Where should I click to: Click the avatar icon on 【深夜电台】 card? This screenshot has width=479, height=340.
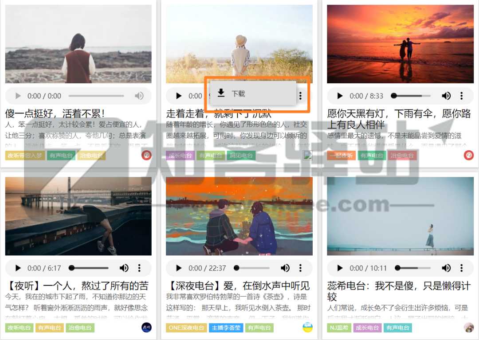point(307,328)
